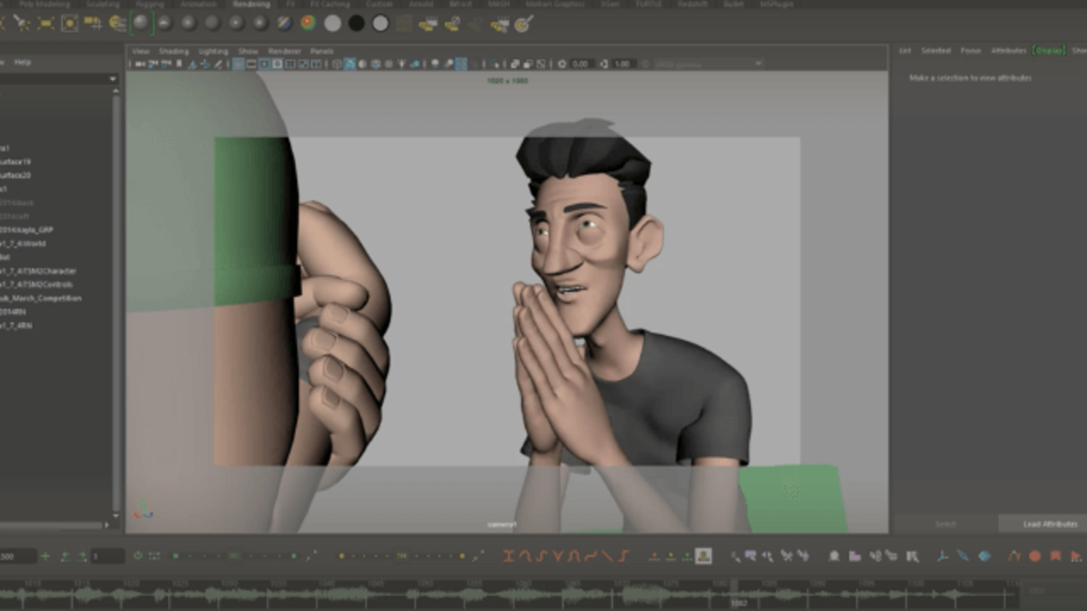Screen dimensions: 1087x611
Task: Switch to the Rendering shelf tab
Action: [251, 4]
